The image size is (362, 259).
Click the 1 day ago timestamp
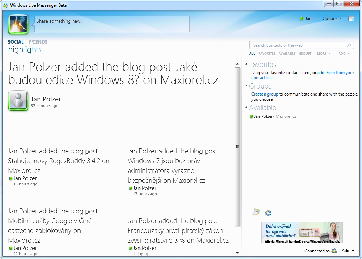coord(142,254)
